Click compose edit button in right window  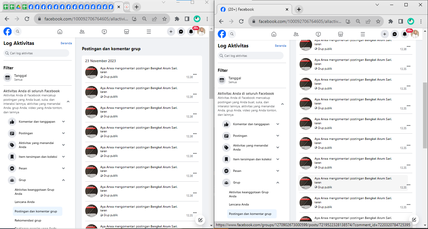pyautogui.click(x=414, y=220)
